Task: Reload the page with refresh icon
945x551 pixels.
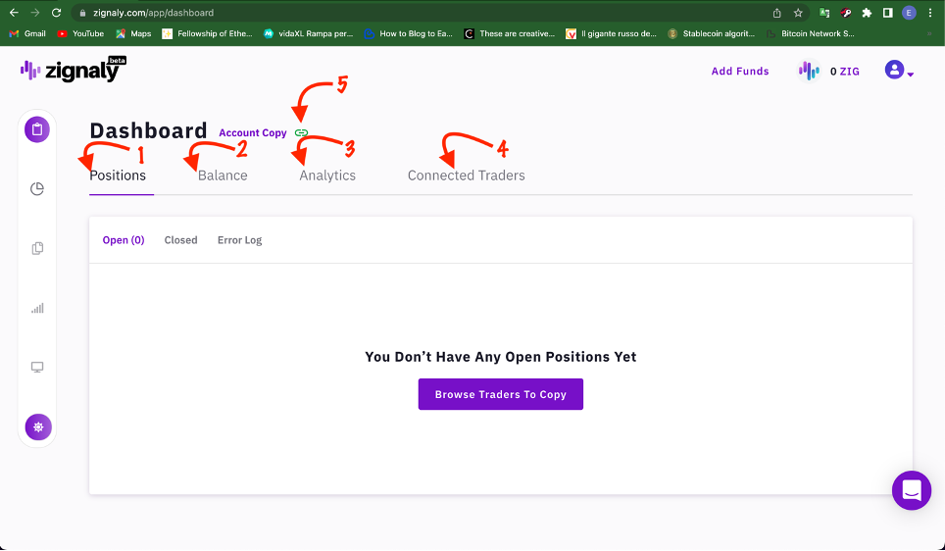Action: click(56, 13)
